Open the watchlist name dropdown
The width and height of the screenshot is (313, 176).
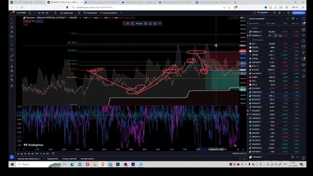[258, 19]
